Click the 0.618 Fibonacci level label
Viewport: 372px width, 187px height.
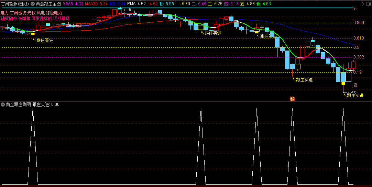coord(359,38)
